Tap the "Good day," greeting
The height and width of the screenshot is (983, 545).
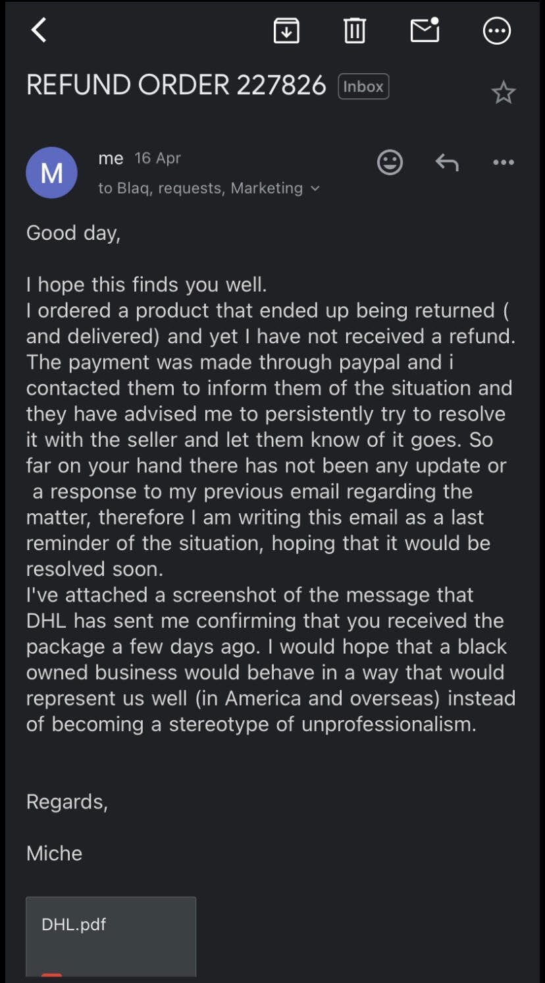(x=73, y=233)
